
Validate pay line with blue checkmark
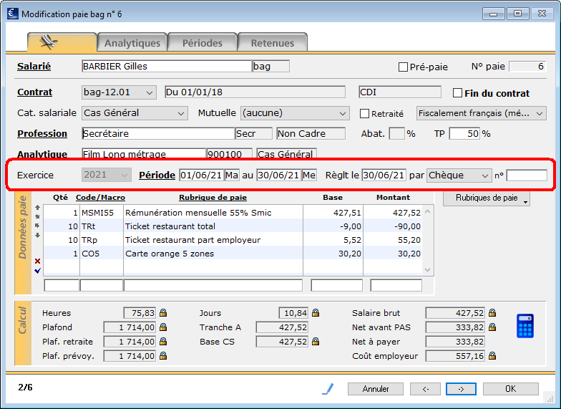tap(37, 271)
